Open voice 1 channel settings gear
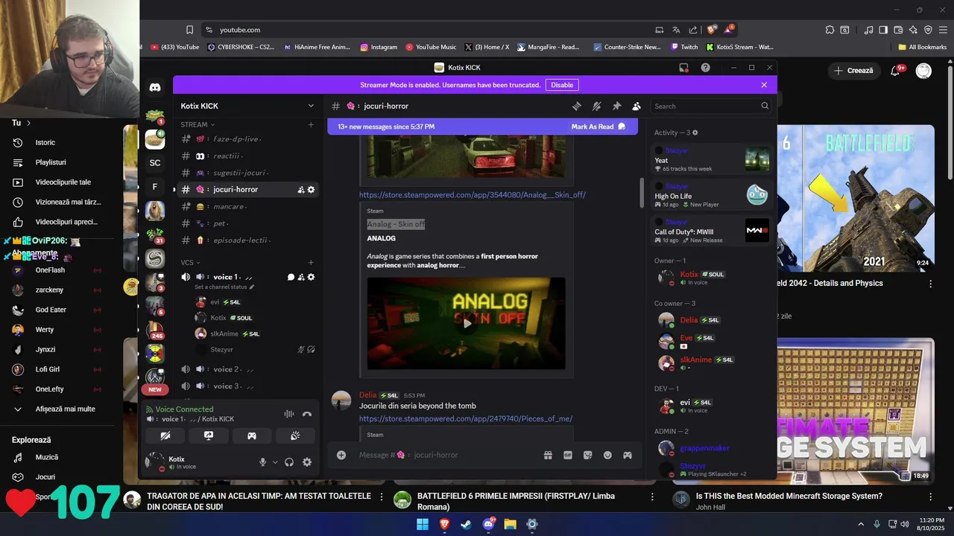 [311, 277]
